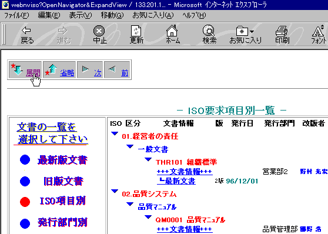The image size is (328, 234).
Task: Open the お気に入り(A) menu
Action: click(x=153, y=15)
